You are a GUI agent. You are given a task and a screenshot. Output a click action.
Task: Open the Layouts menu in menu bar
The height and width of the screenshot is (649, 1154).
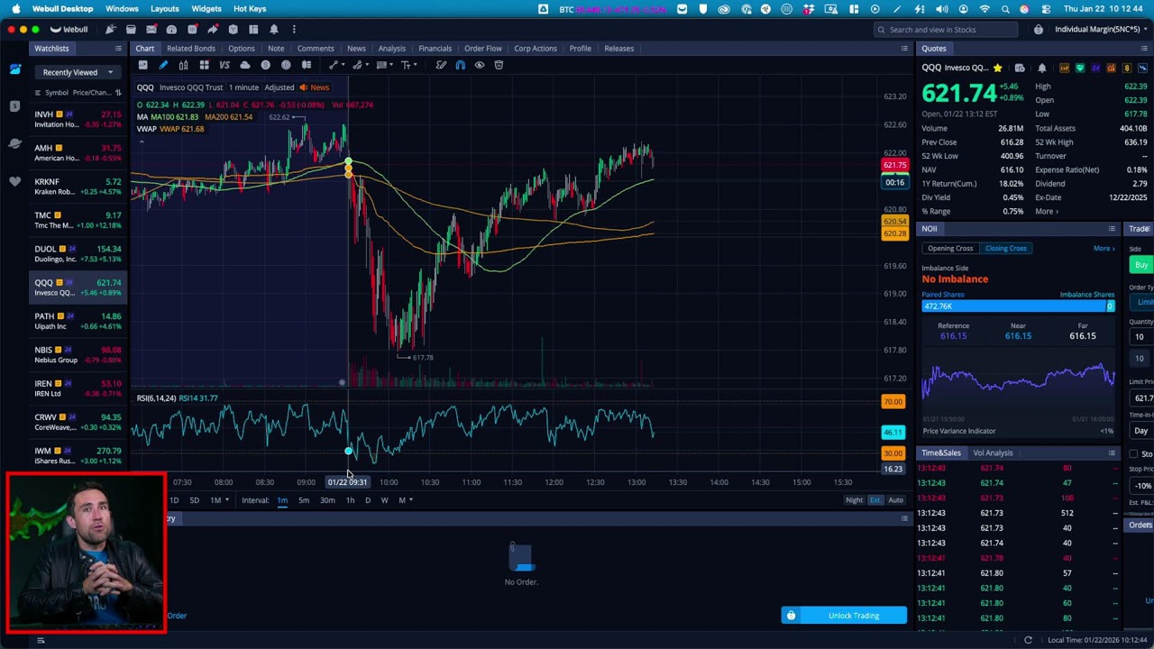(x=164, y=9)
